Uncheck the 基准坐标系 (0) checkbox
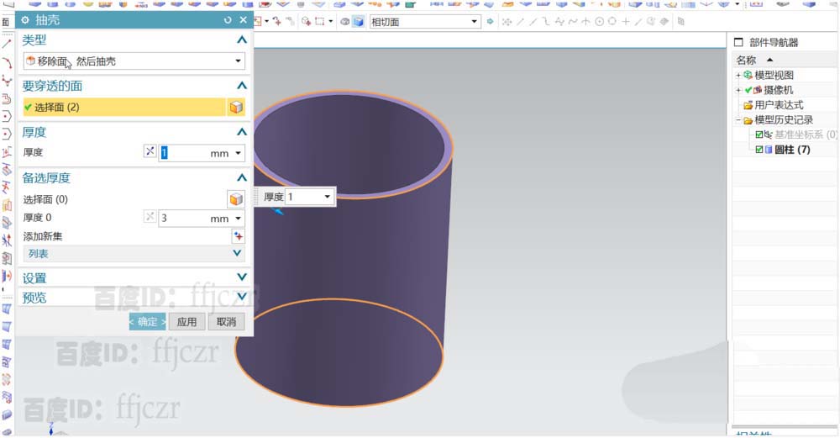840x438 pixels. point(759,135)
